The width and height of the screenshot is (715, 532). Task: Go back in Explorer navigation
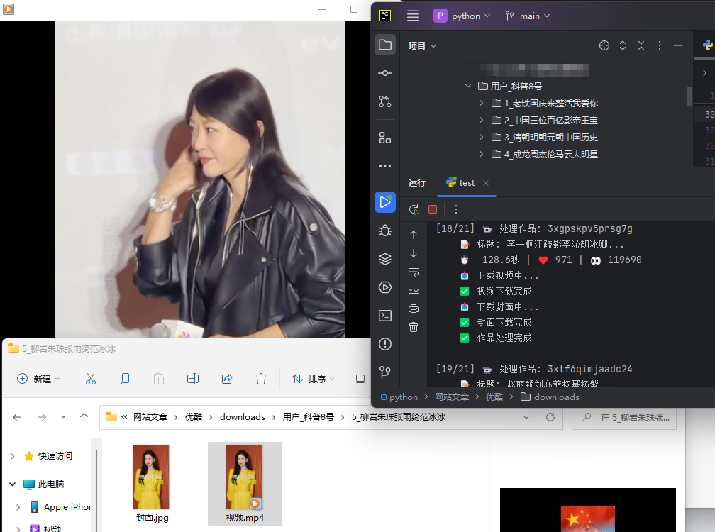point(17,417)
